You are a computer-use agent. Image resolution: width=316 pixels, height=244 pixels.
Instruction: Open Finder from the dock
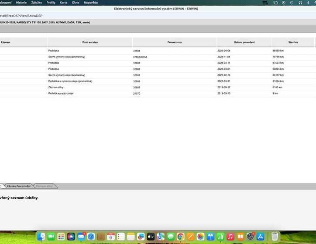point(41,237)
